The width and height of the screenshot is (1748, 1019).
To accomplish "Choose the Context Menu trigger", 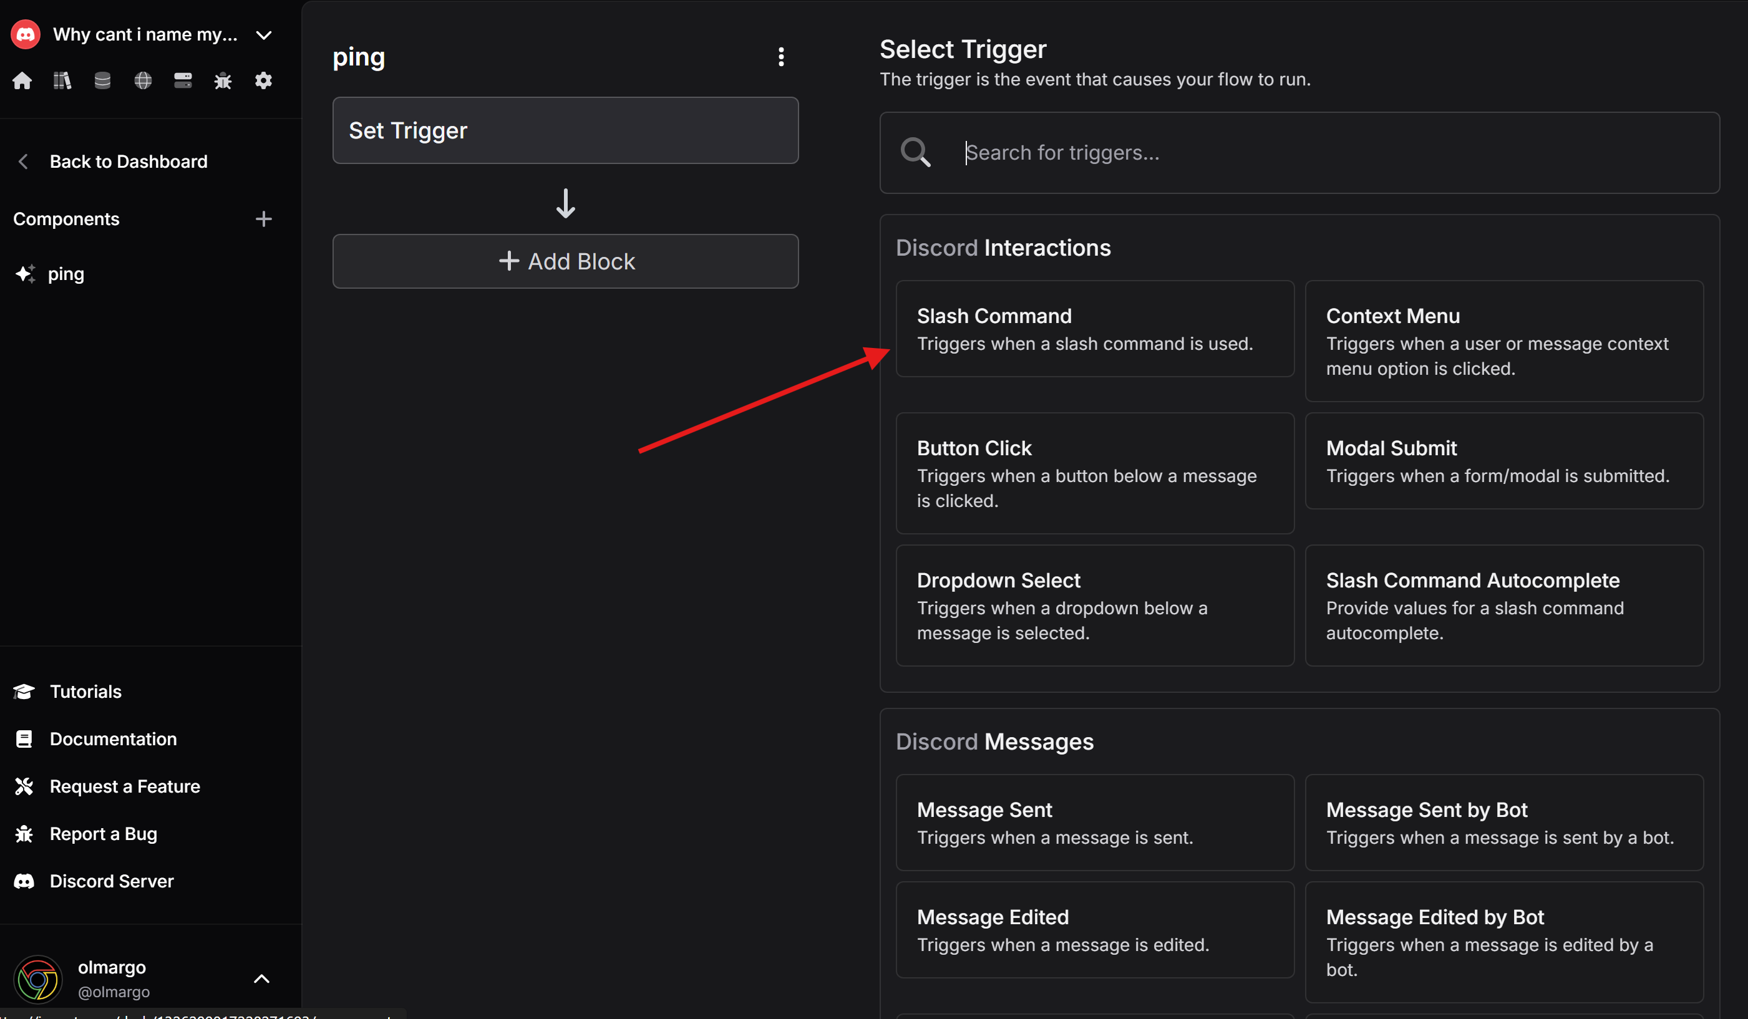I will pyautogui.click(x=1504, y=341).
